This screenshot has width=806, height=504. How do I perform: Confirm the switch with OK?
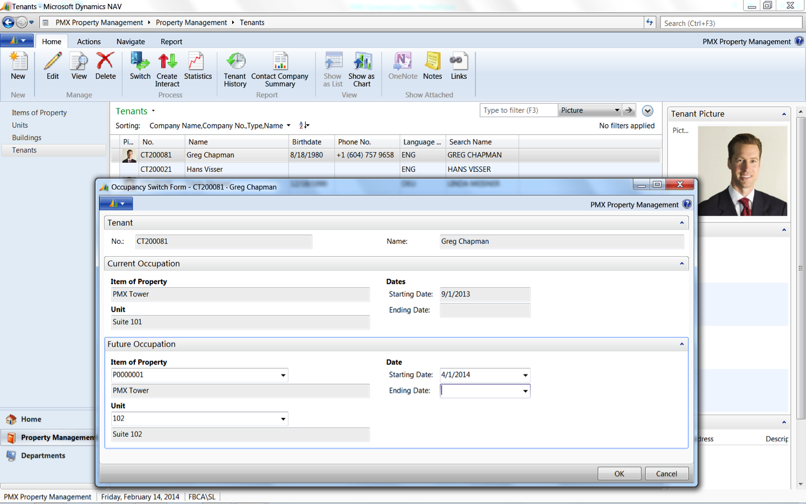[x=619, y=473]
